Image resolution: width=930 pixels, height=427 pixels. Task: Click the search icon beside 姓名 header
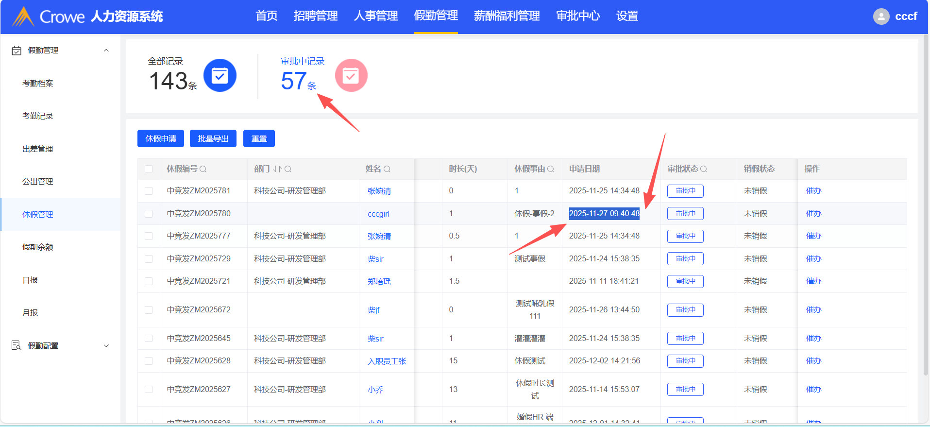coord(387,169)
